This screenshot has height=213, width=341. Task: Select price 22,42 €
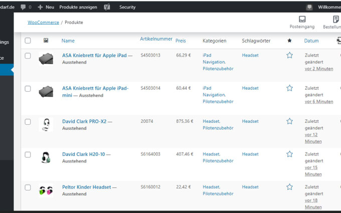tap(184, 187)
